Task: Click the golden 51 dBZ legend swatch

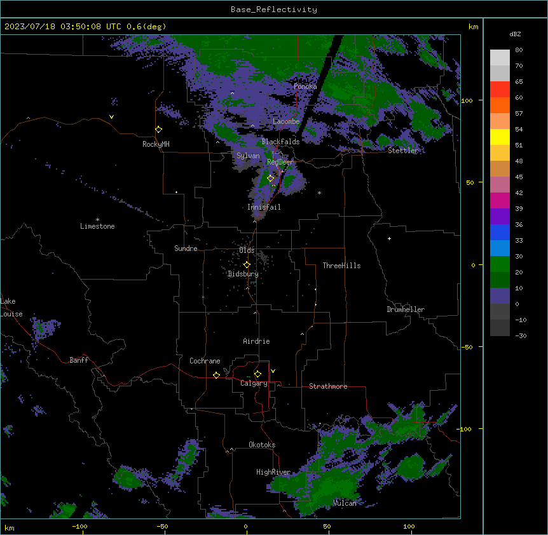Action: (x=500, y=153)
